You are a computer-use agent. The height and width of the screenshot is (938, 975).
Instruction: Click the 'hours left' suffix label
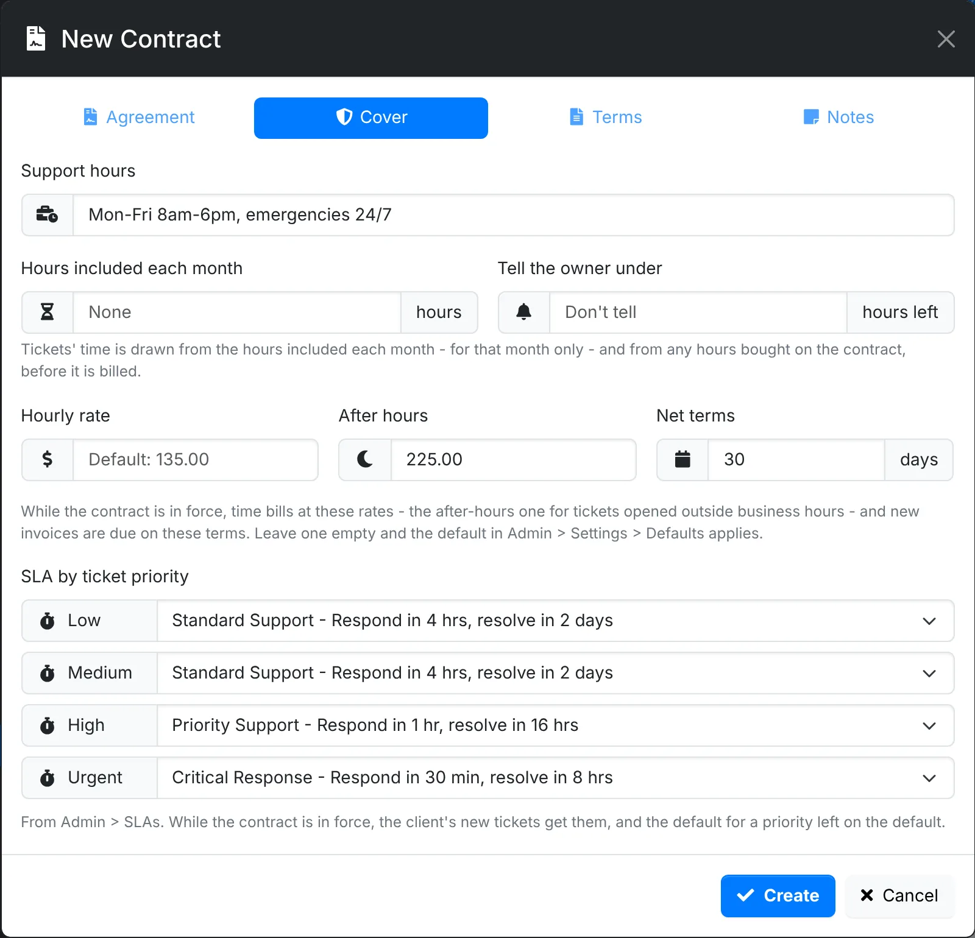(900, 312)
